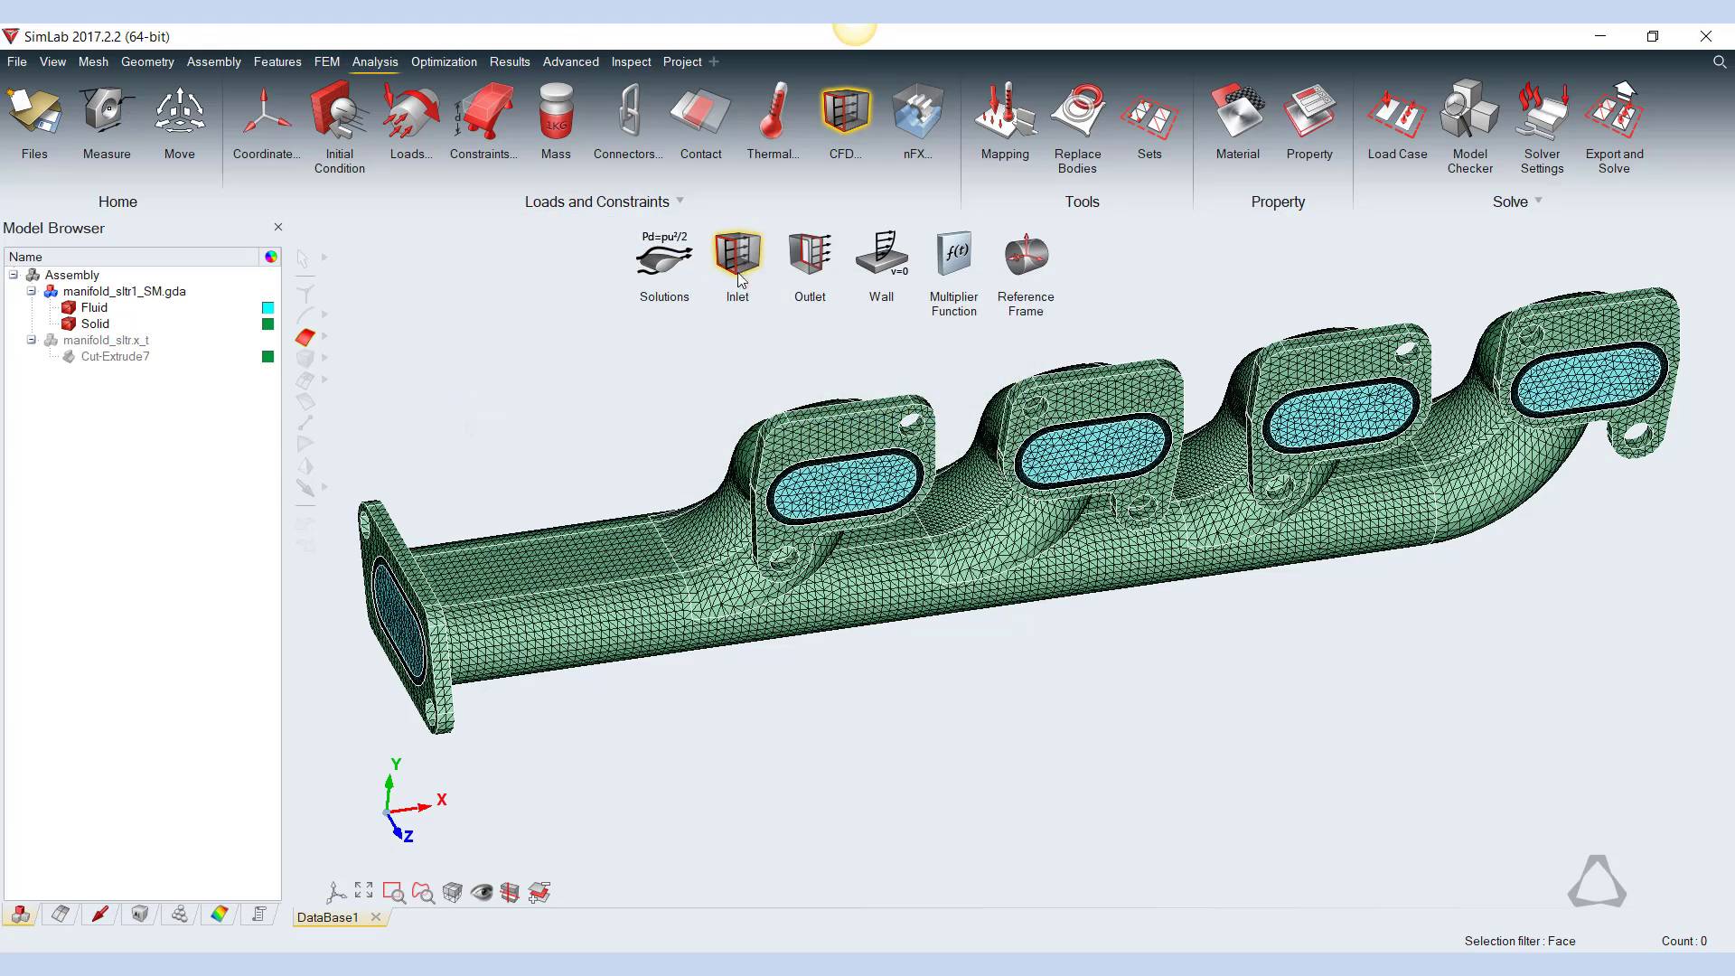1735x976 pixels.
Task: Collapse the Assembly root tree node
Action: click(14, 275)
